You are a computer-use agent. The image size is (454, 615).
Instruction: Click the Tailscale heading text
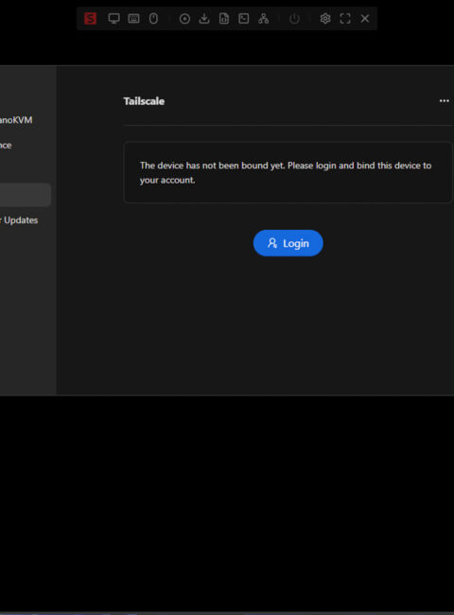tap(144, 101)
